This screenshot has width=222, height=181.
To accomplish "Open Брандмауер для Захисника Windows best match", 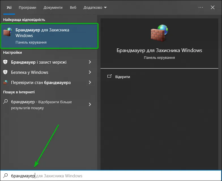I will click(49, 36).
